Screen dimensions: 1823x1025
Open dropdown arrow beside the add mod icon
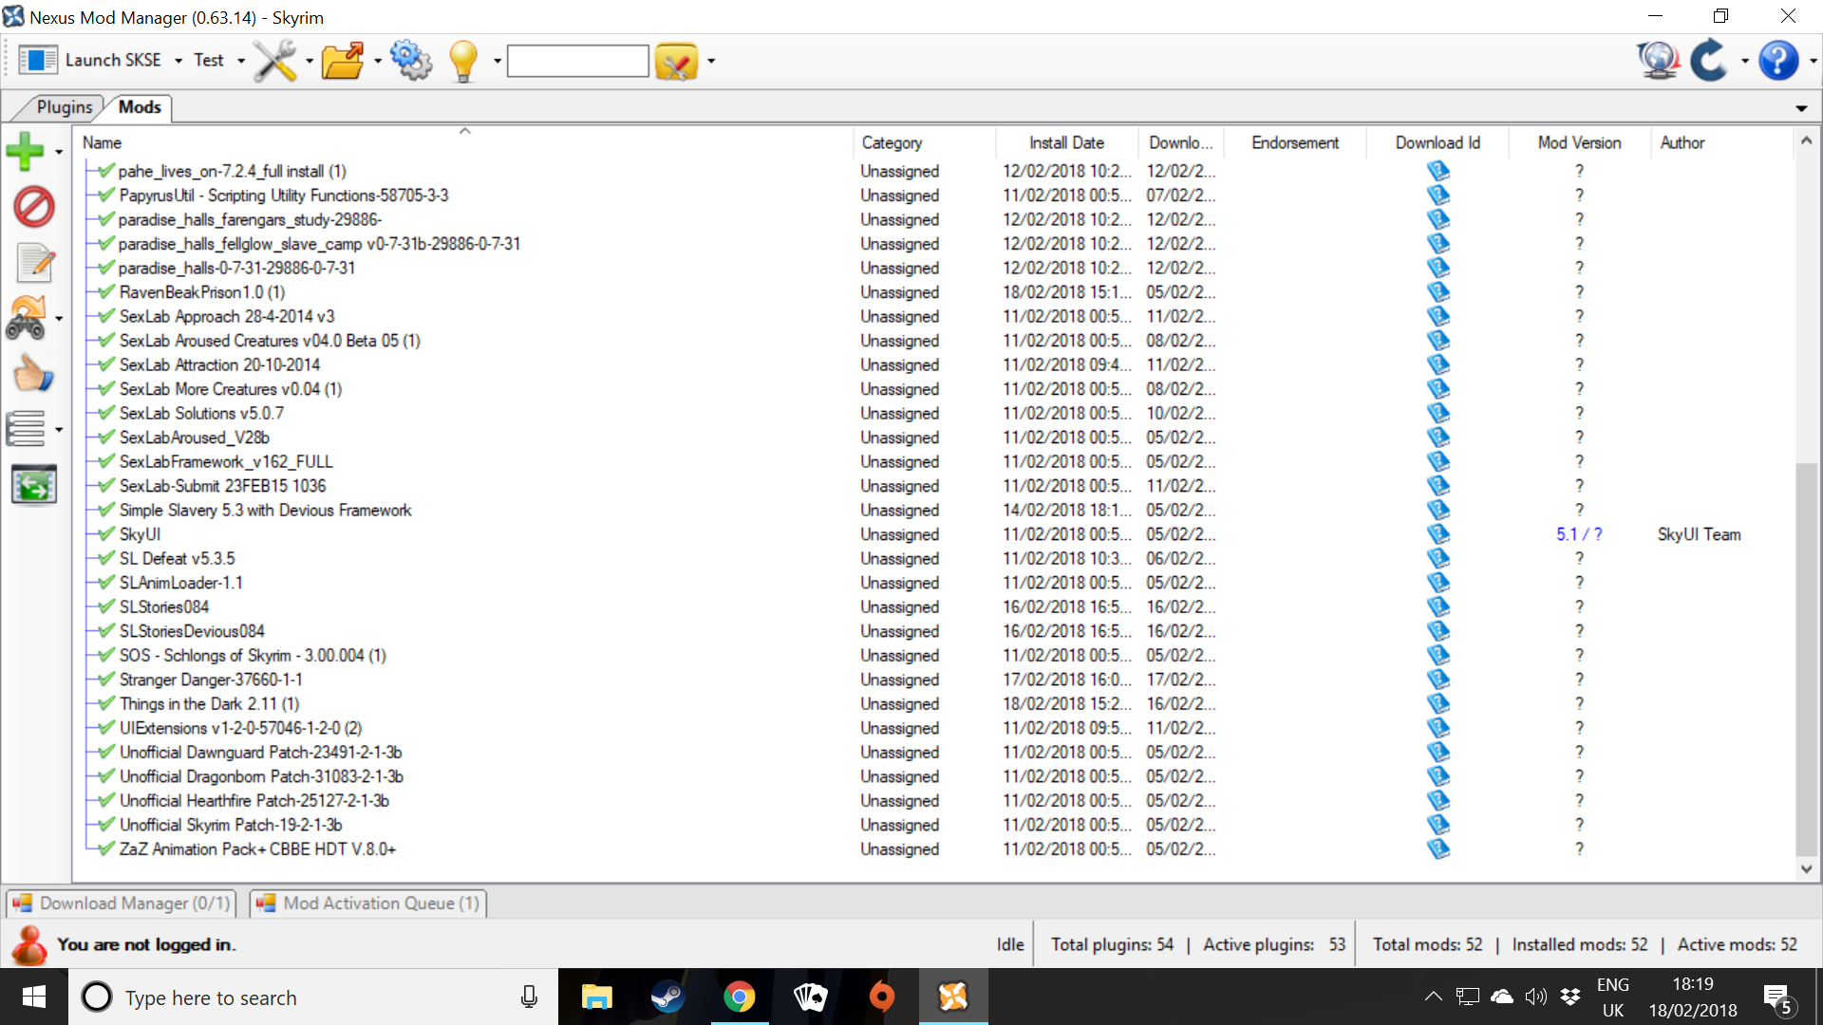click(x=59, y=152)
